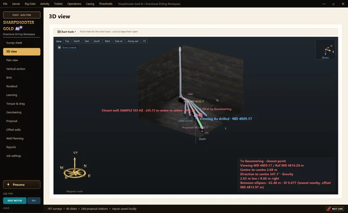Click Magnetic north label under compass

[74, 191]
